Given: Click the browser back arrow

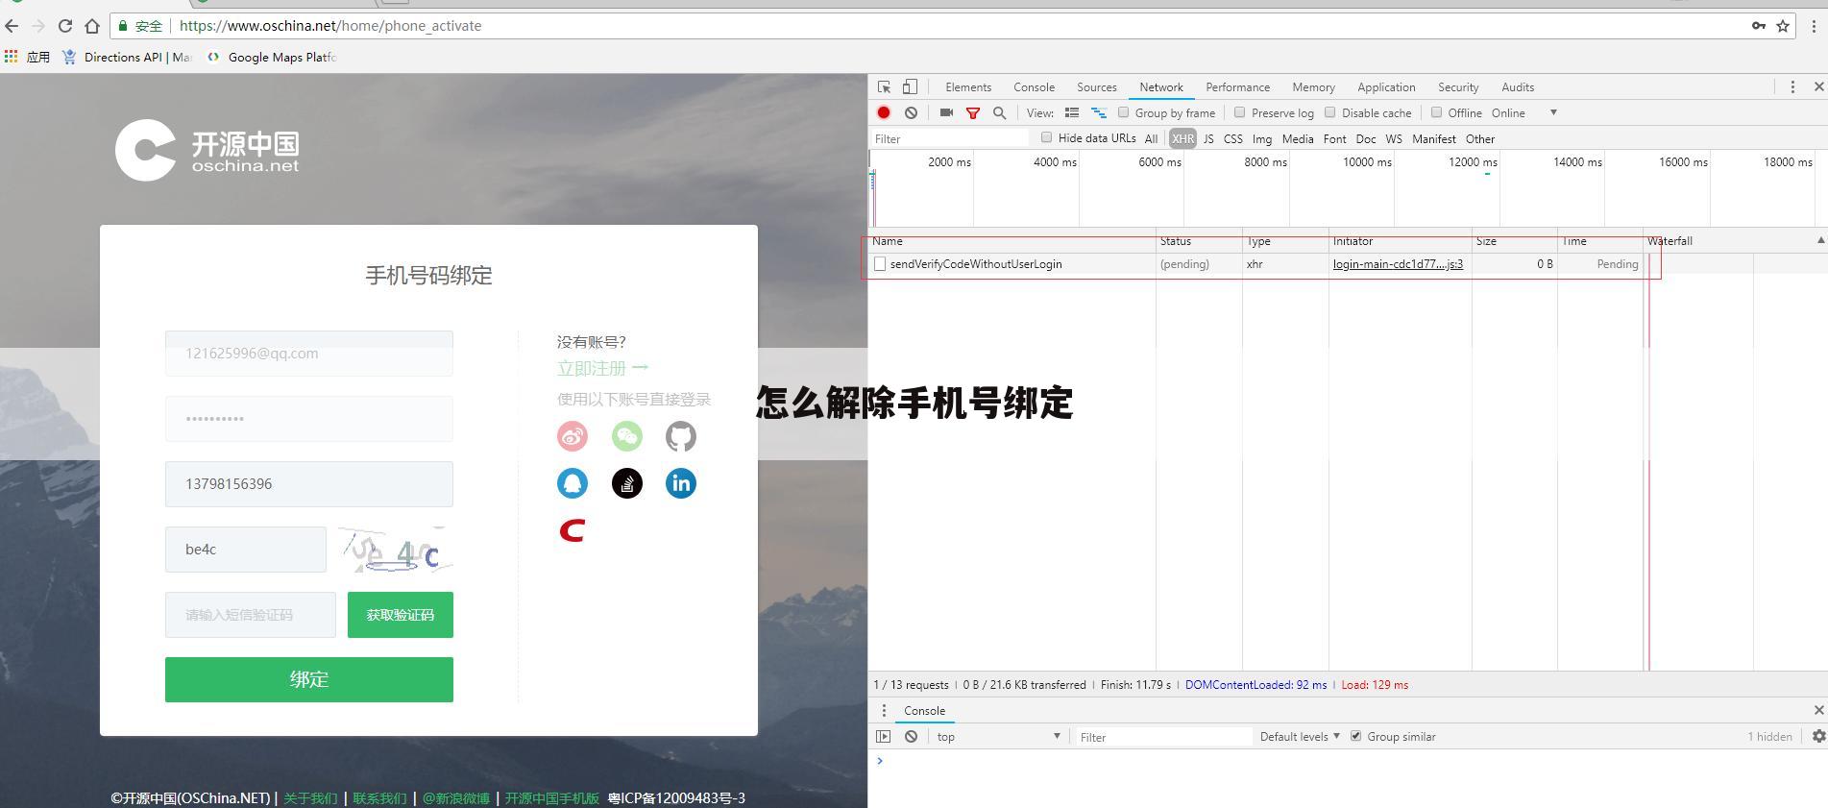Looking at the screenshot, I should pyautogui.click(x=12, y=26).
